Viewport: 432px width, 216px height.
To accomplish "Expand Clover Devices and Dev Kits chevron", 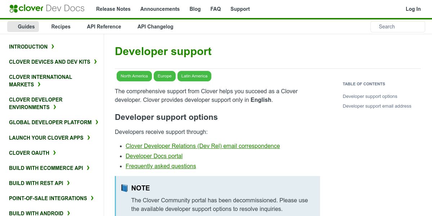I will pos(95,62).
